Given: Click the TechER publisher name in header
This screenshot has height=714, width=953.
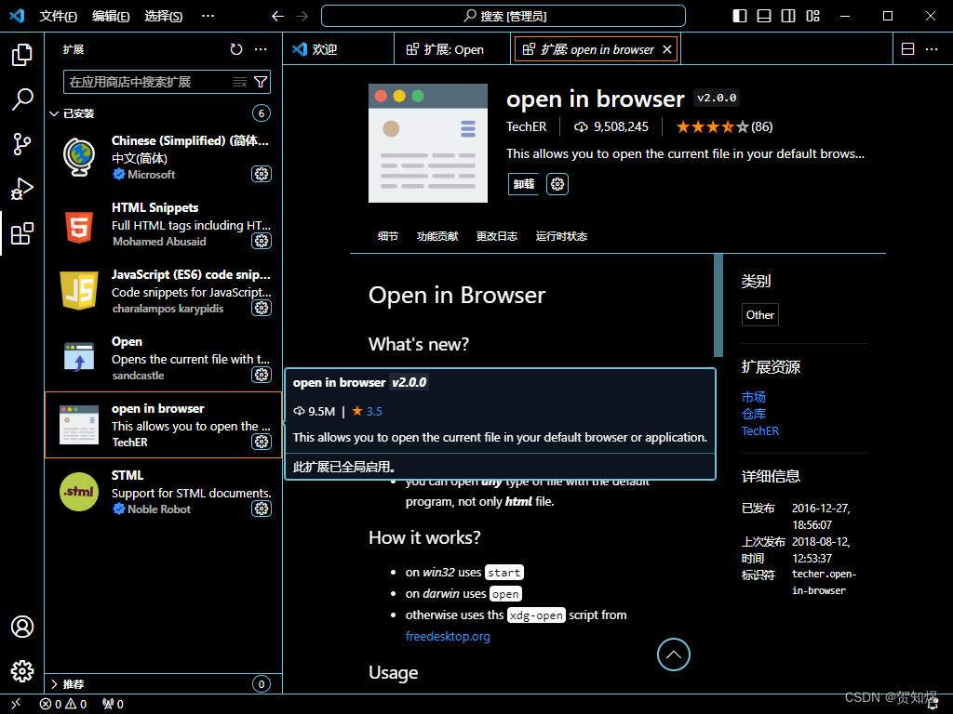Looking at the screenshot, I should tap(527, 126).
